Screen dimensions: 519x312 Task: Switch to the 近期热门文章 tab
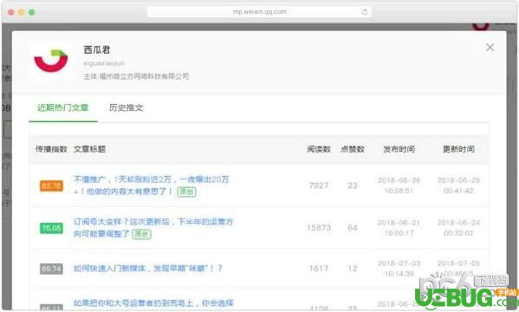(63, 107)
